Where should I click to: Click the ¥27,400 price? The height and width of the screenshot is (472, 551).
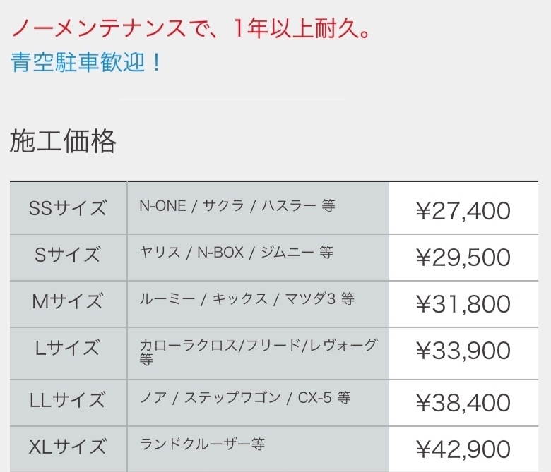pyautogui.click(x=463, y=210)
